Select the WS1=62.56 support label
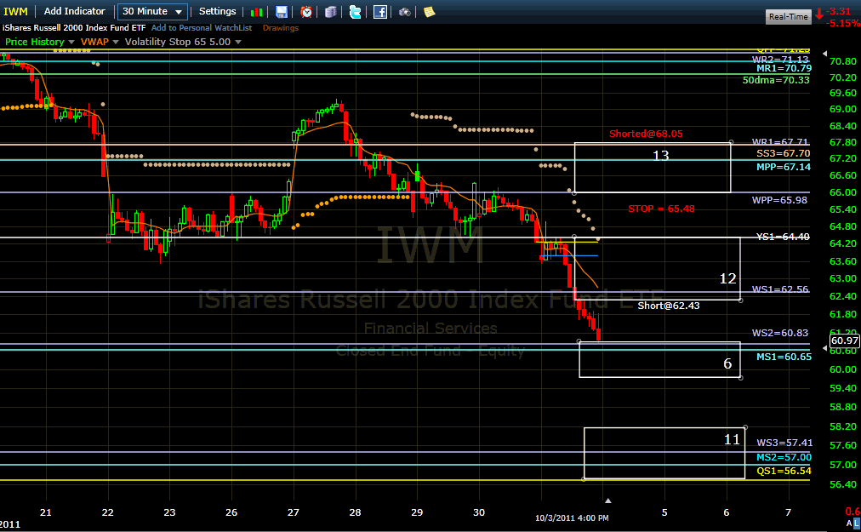This screenshot has width=861, height=532. click(x=780, y=289)
